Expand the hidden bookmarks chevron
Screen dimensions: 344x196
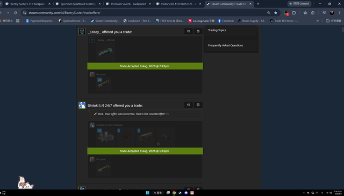click(317, 21)
